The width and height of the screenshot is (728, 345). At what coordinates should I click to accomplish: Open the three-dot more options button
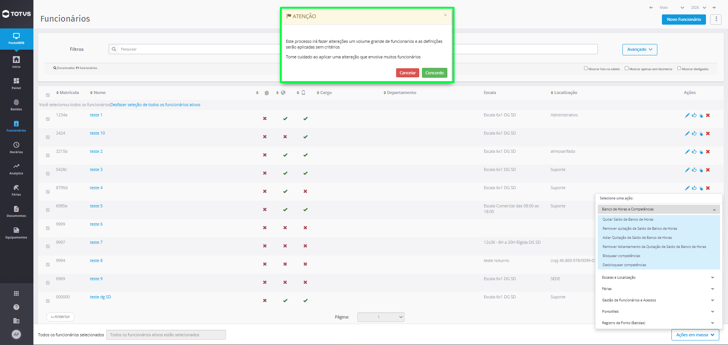click(716, 19)
